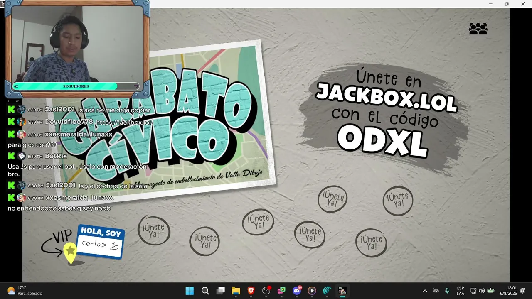Click the username BotRix in chat
This screenshot has height=299, width=532.
[x=56, y=156]
